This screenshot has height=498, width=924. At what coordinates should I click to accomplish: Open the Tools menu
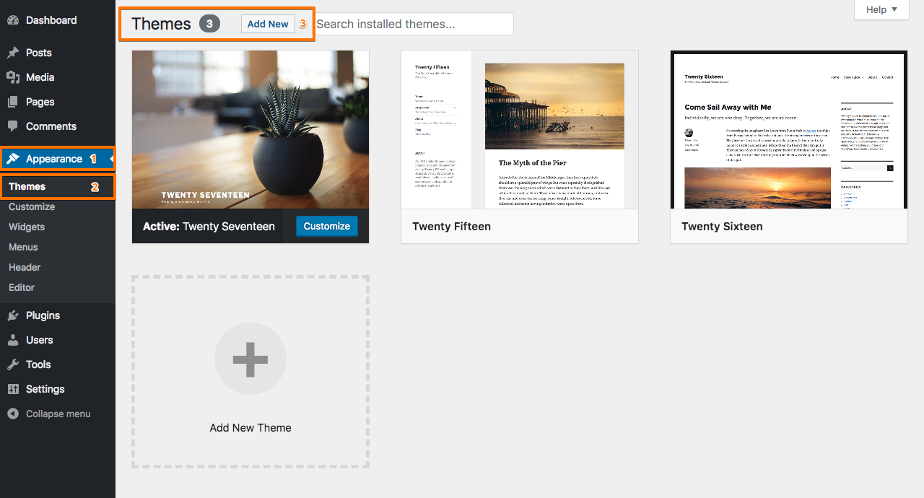click(58, 364)
